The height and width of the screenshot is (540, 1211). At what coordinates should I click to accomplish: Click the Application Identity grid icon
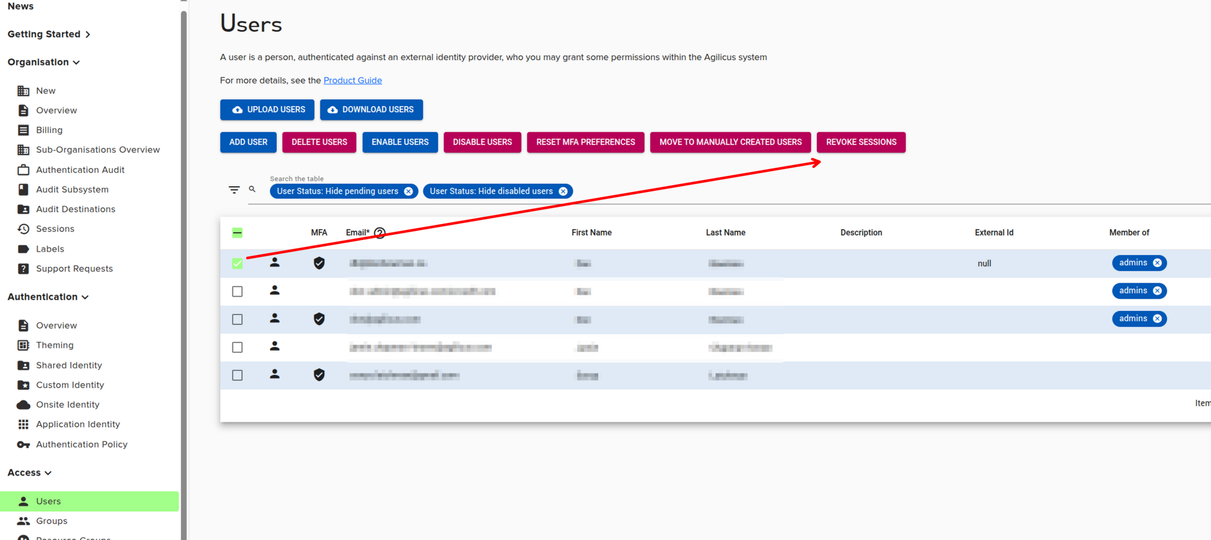coord(23,425)
